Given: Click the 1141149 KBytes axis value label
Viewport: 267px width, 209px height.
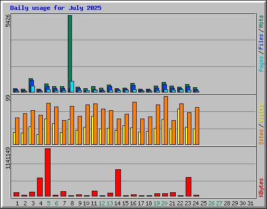Looking at the screenshot, I should 8,158.
